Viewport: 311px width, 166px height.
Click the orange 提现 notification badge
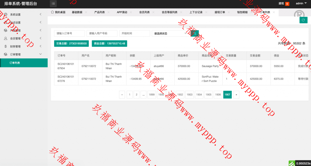[x=287, y=4]
